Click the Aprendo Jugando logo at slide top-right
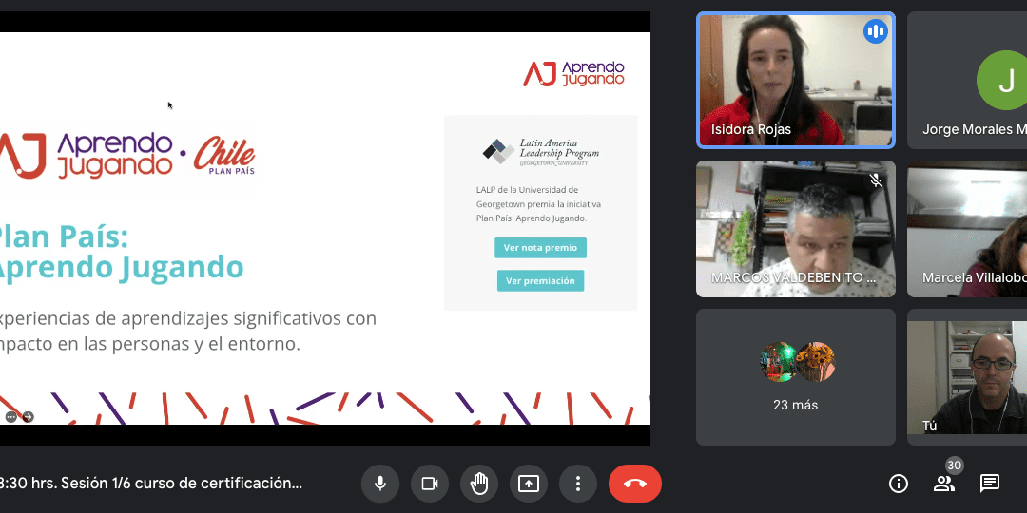The image size is (1027, 513). pyautogui.click(x=573, y=73)
